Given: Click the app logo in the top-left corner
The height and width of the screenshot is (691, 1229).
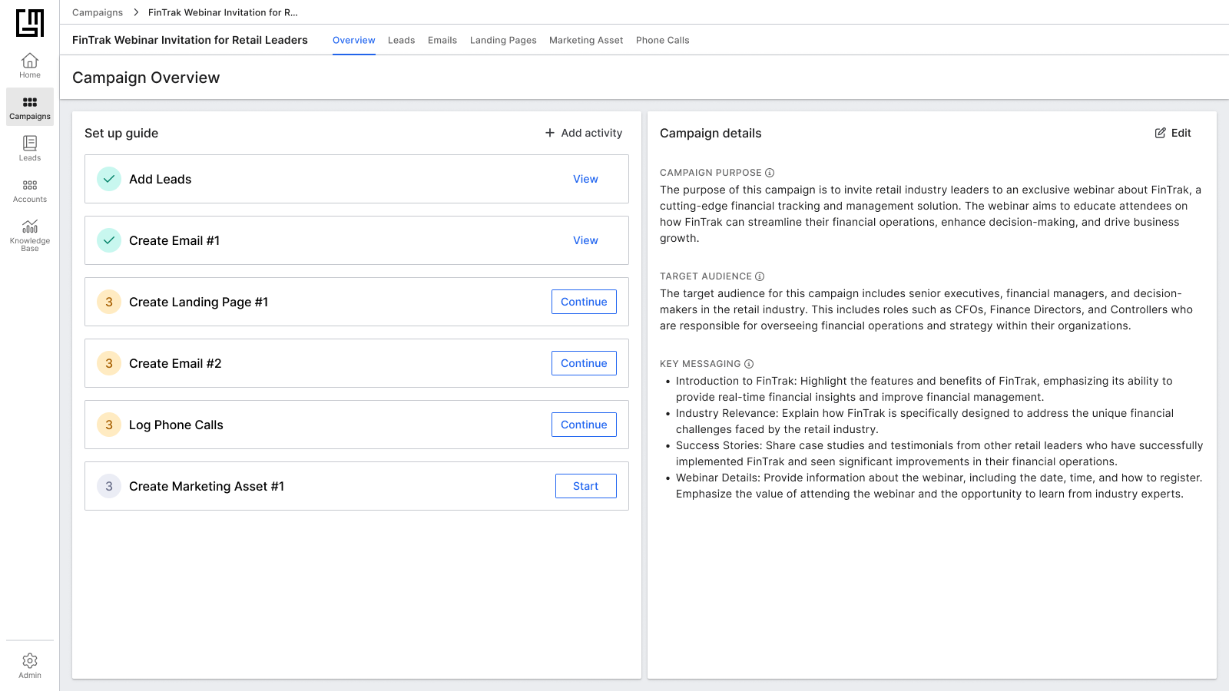Looking at the screenshot, I should pos(30,24).
